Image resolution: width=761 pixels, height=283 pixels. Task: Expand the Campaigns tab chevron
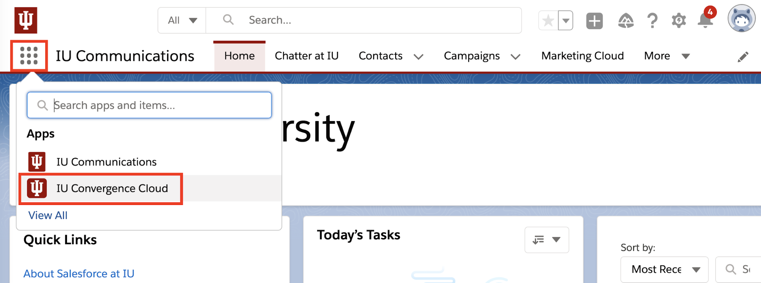[515, 57]
